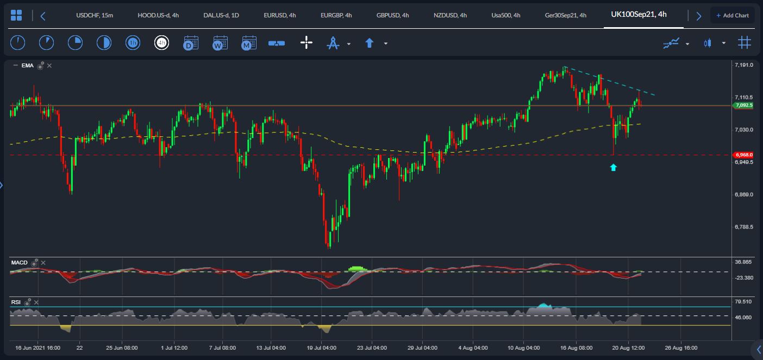This screenshot has width=763, height=360.
Task: Choose the Weekly timeframe calendar icon
Action: [x=220, y=43]
